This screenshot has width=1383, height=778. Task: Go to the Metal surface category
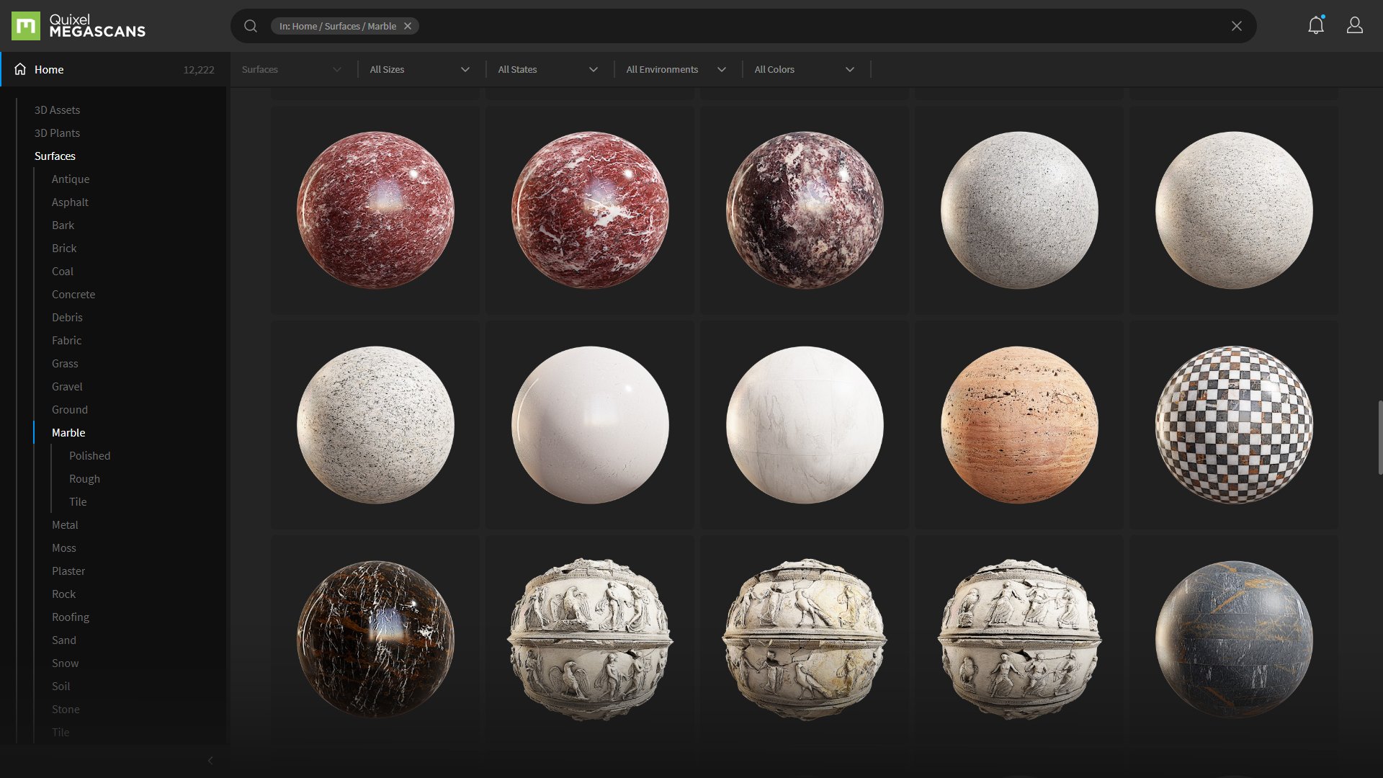[x=65, y=524]
